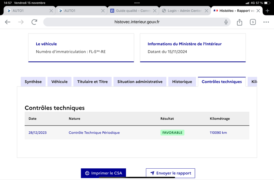
Task: Open the browser three-dot menu
Action: click(x=266, y=22)
